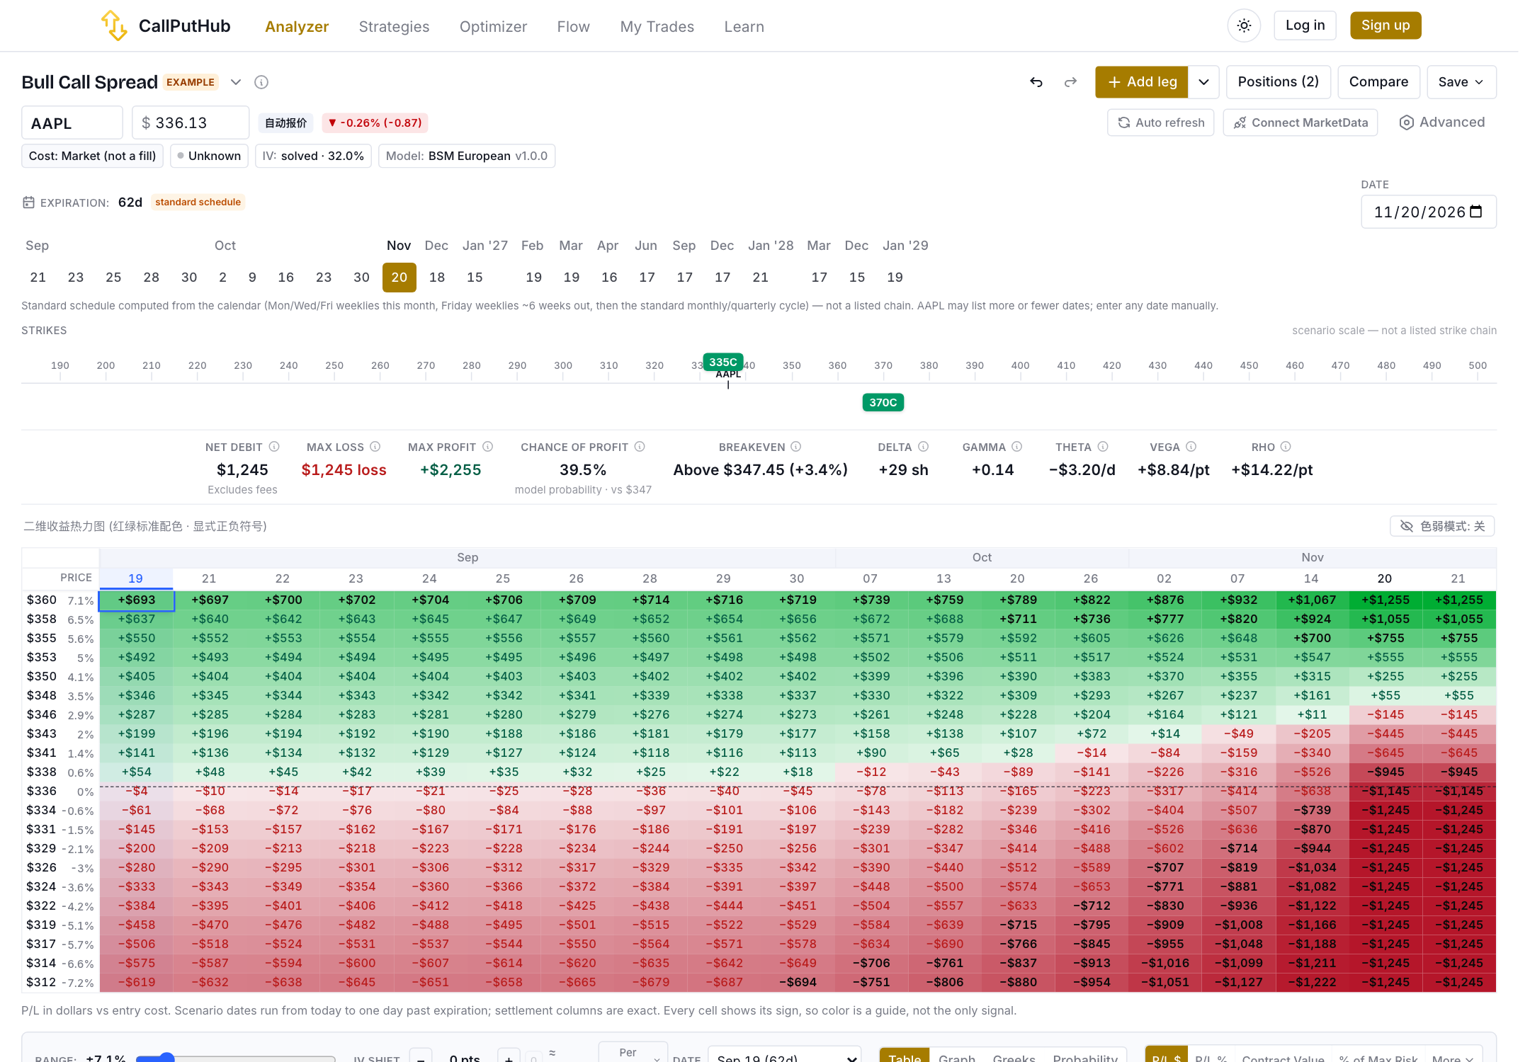Open the Save dropdown

pyautogui.click(x=1461, y=82)
